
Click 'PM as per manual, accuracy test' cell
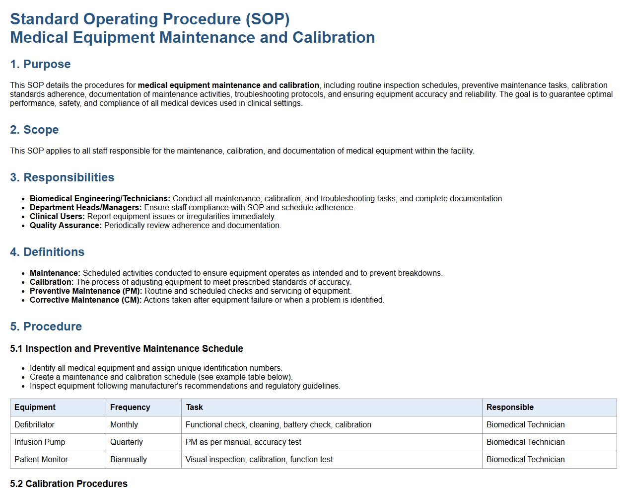point(243,442)
